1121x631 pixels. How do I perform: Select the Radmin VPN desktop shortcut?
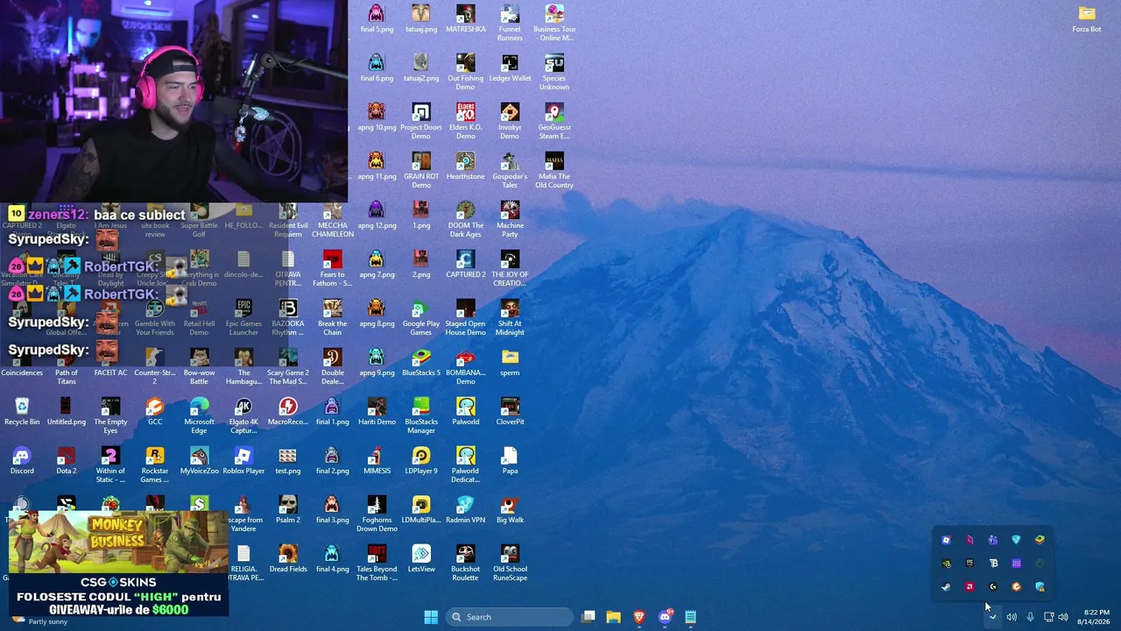coord(466,510)
